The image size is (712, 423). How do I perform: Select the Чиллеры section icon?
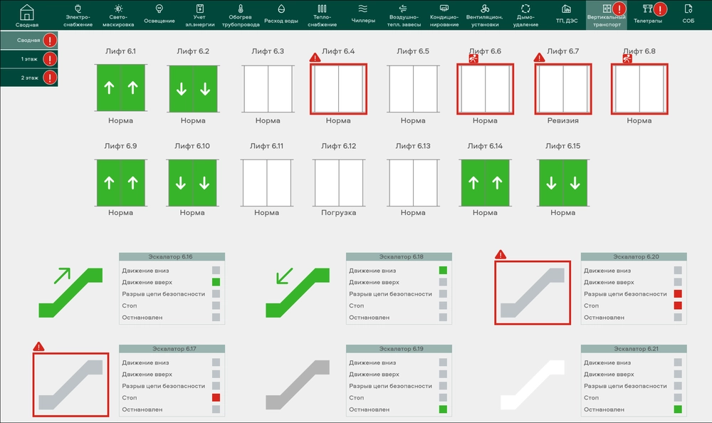click(x=362, y=9)
